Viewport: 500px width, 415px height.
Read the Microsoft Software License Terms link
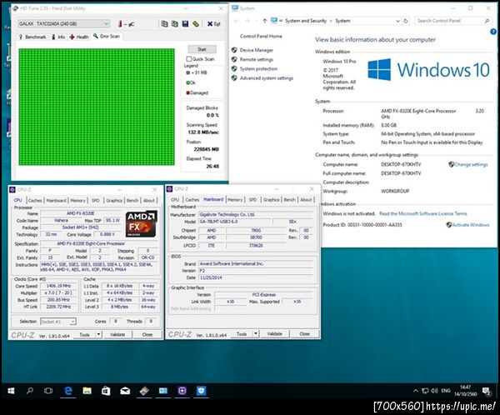(422, 213)
